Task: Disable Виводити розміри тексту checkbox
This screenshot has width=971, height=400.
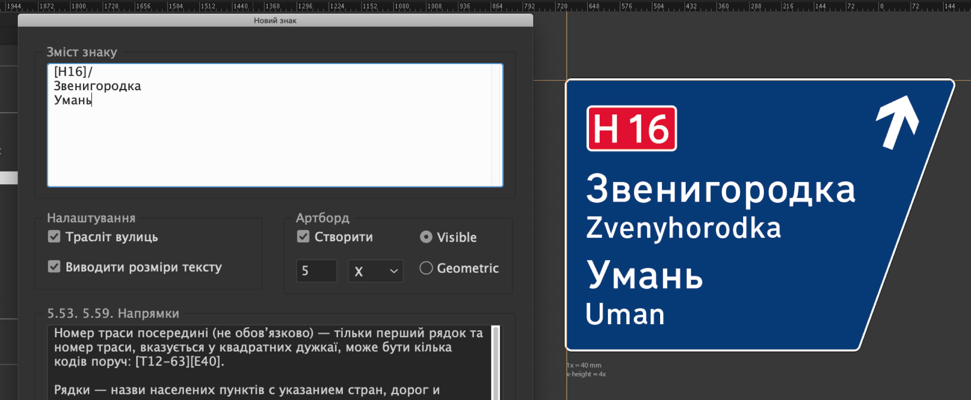Action: coord(54,267)
